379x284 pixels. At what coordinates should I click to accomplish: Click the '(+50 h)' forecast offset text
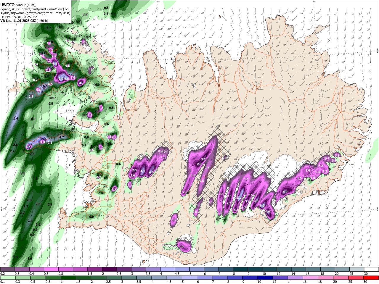[43, 21]
